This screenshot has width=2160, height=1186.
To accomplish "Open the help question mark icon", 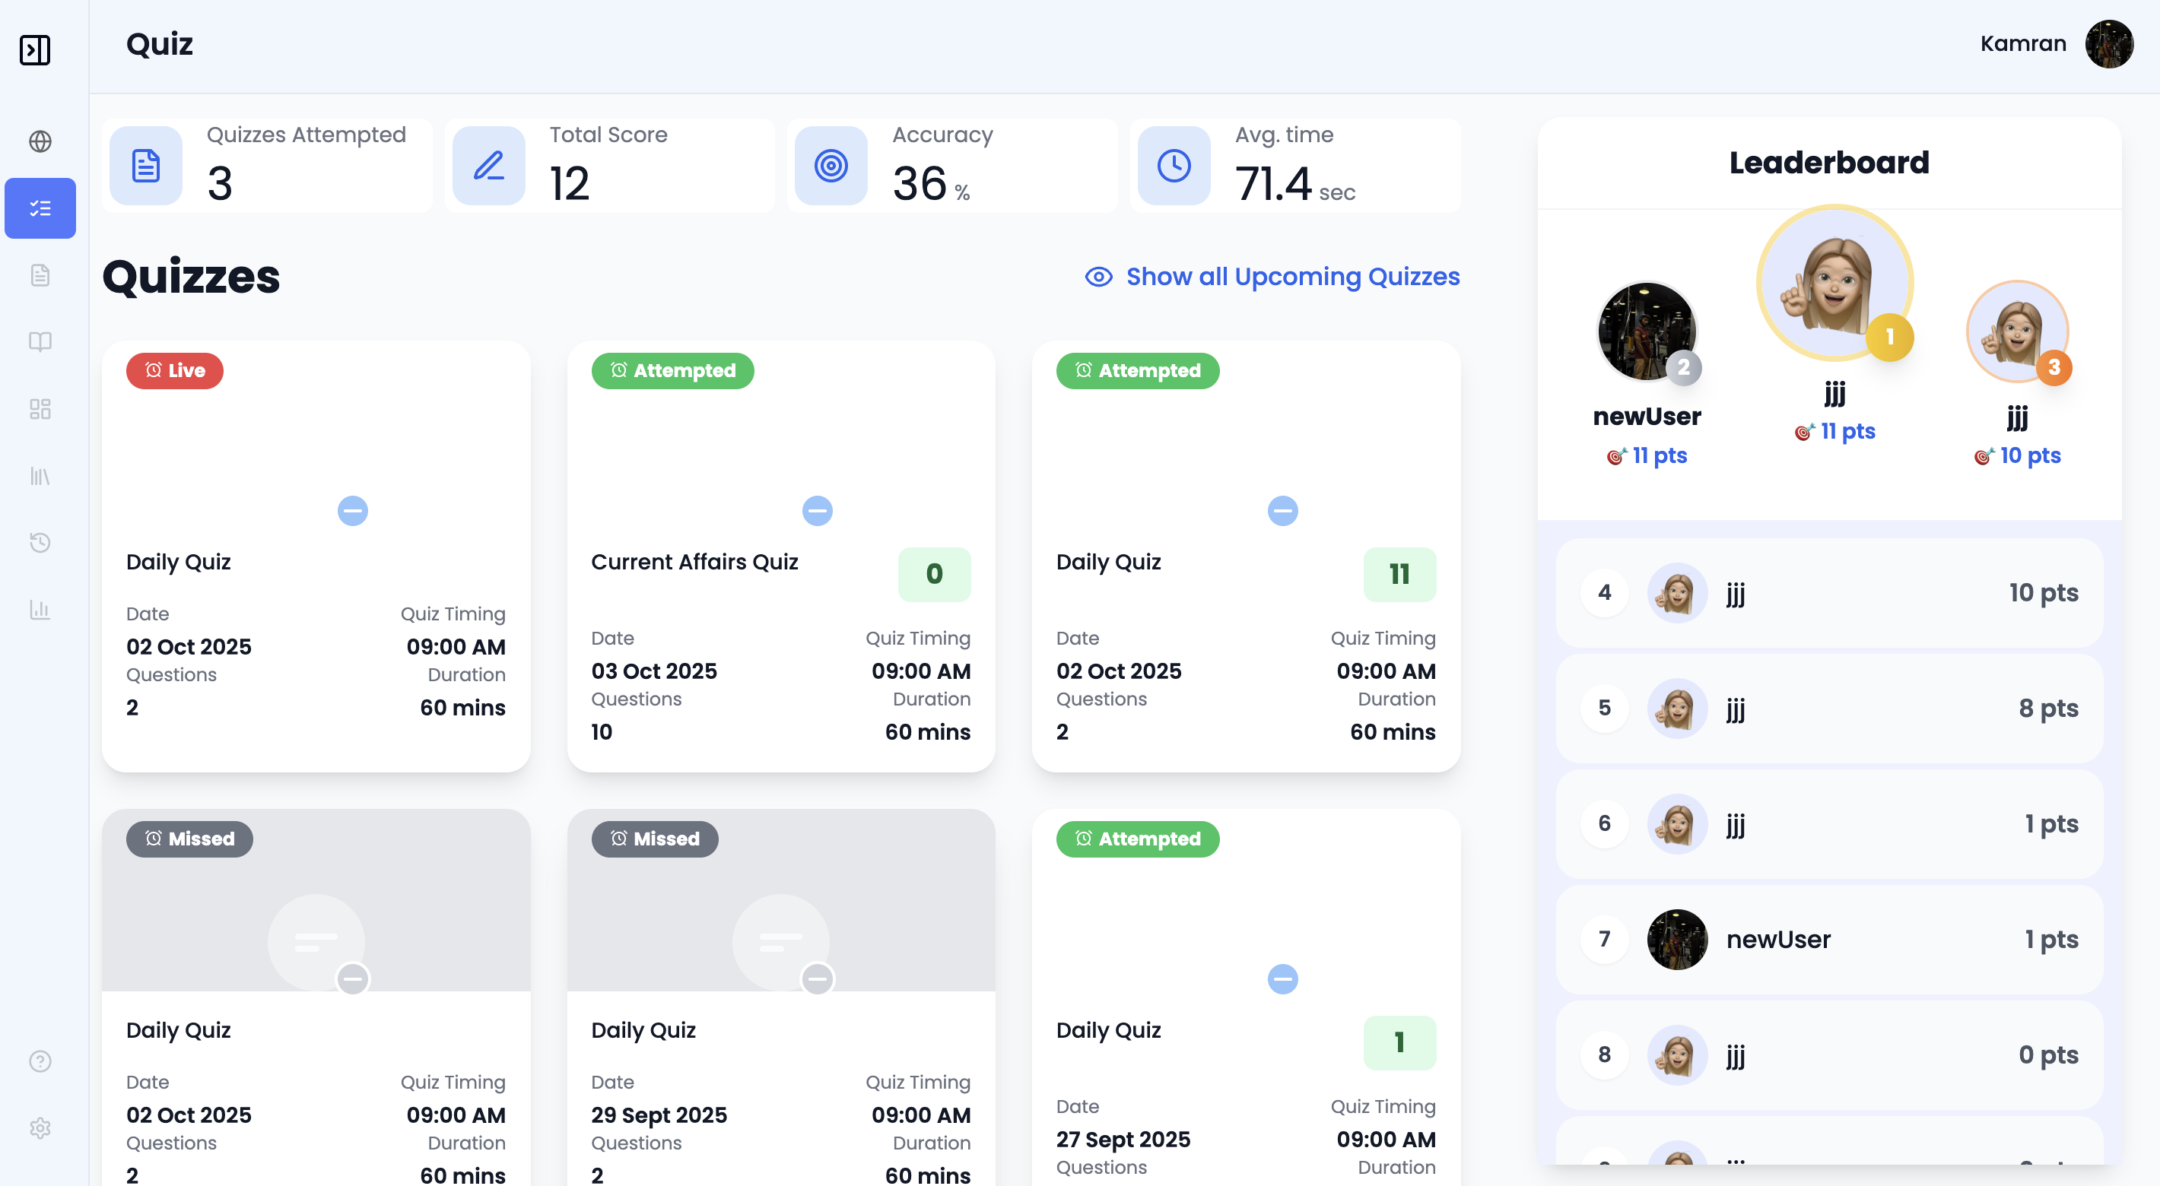I will point(40,1061).
